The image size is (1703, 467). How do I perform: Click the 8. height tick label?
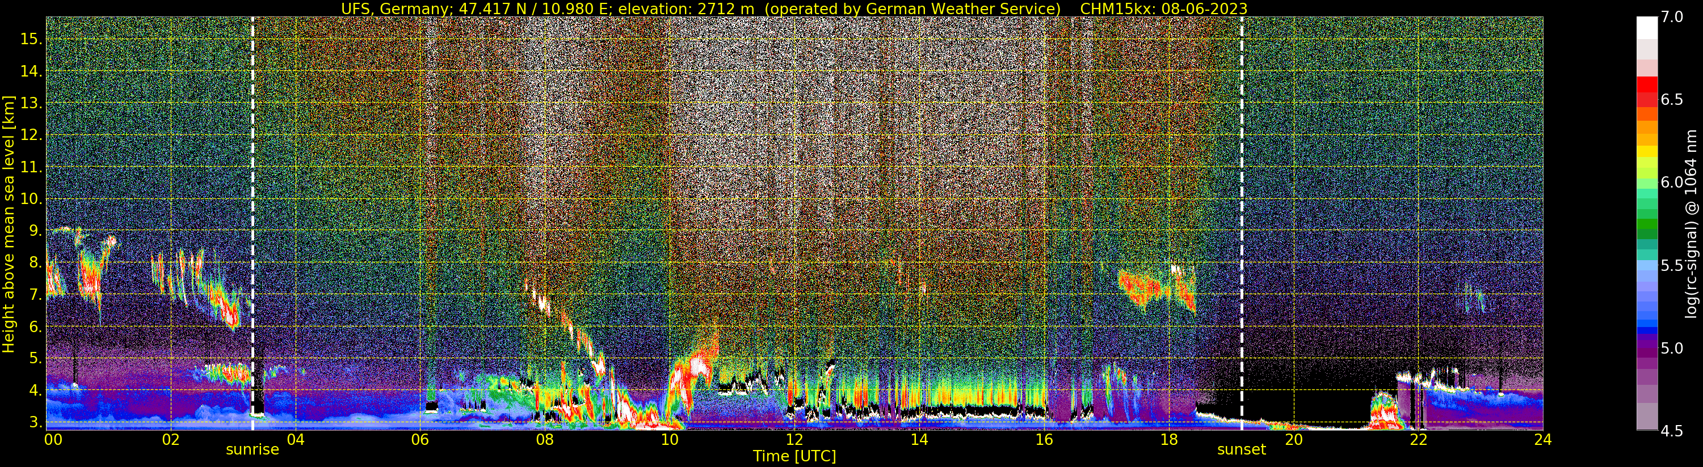35,263
